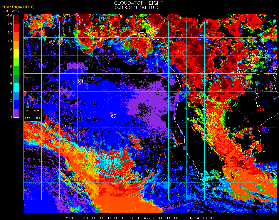The height and width of the screenshot is (220, 279).
Task: Click the teal-green 4–5 km legend band
Action: point(16,79)
